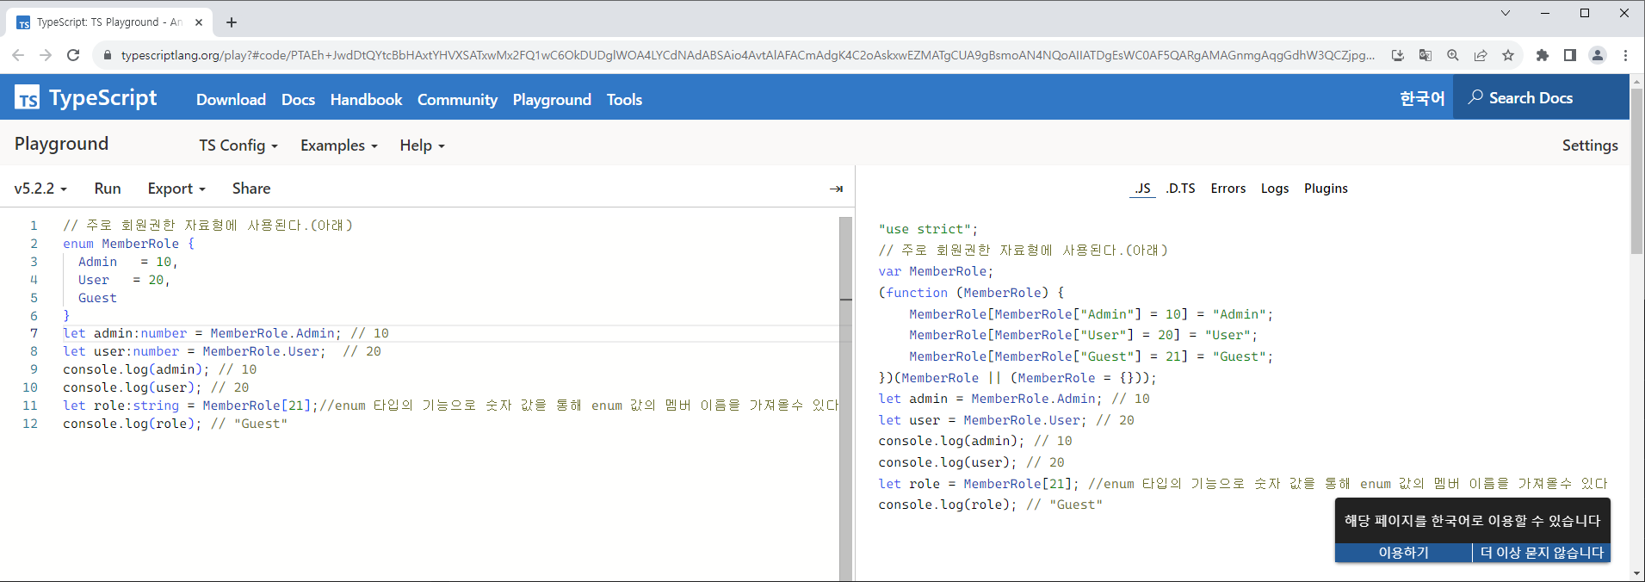Image resolution: width=1645 pixels, height=582 pixels.
Task: Open the v5.2.2 version selector
Action: click(x=40, y=189)
